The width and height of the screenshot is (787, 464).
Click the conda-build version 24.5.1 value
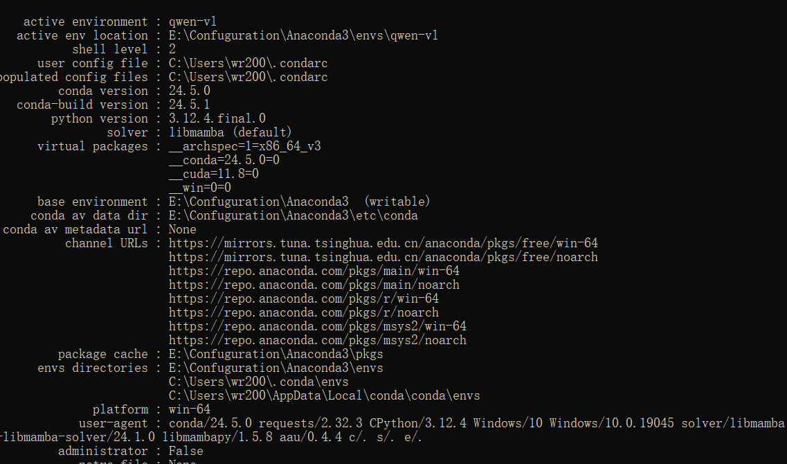coord(189,105)
